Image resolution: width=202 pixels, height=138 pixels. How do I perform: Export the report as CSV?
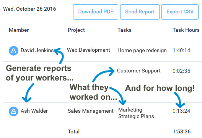tap(180, 12)
